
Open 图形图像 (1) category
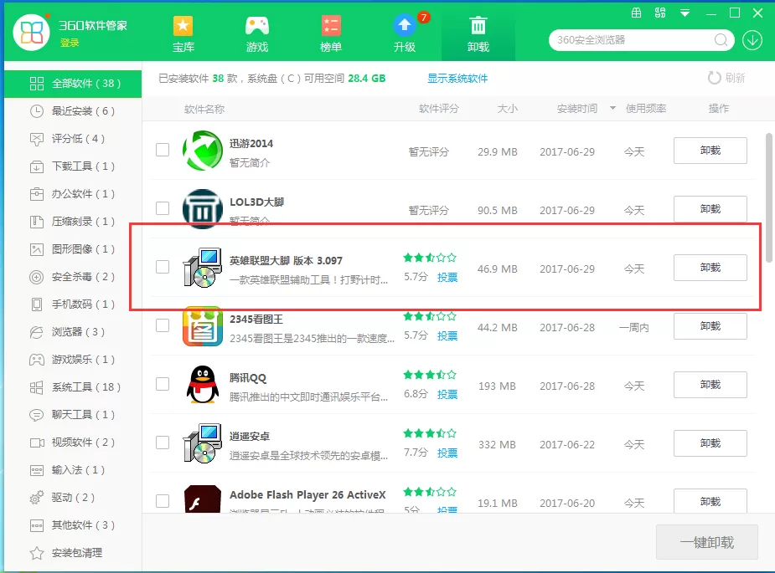pos(73,249)
